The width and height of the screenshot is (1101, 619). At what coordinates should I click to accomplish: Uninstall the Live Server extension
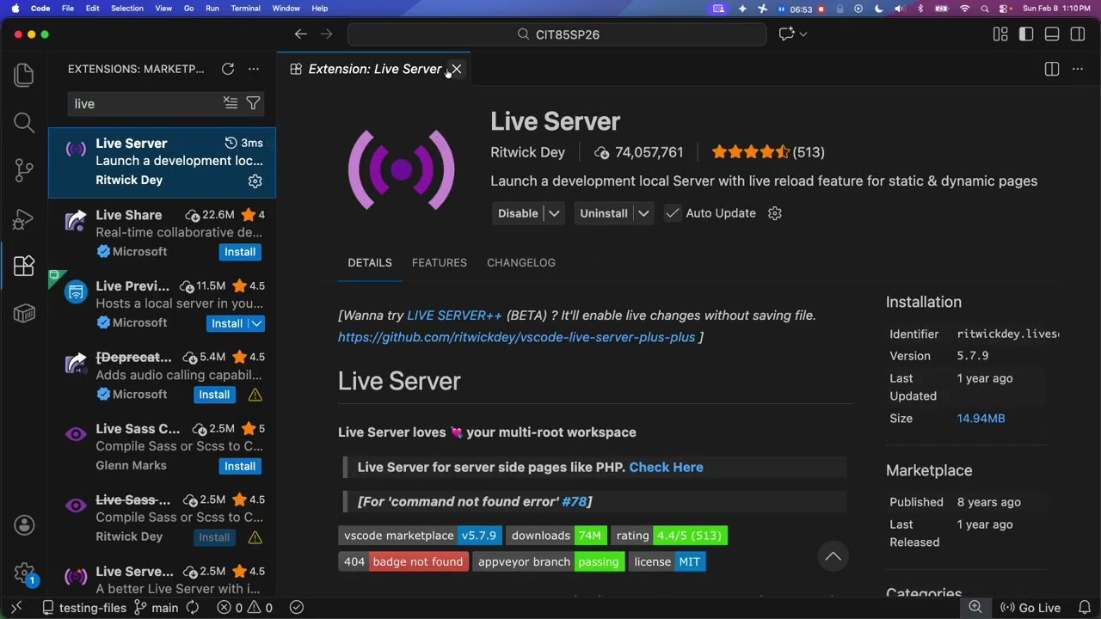(604, 213)
